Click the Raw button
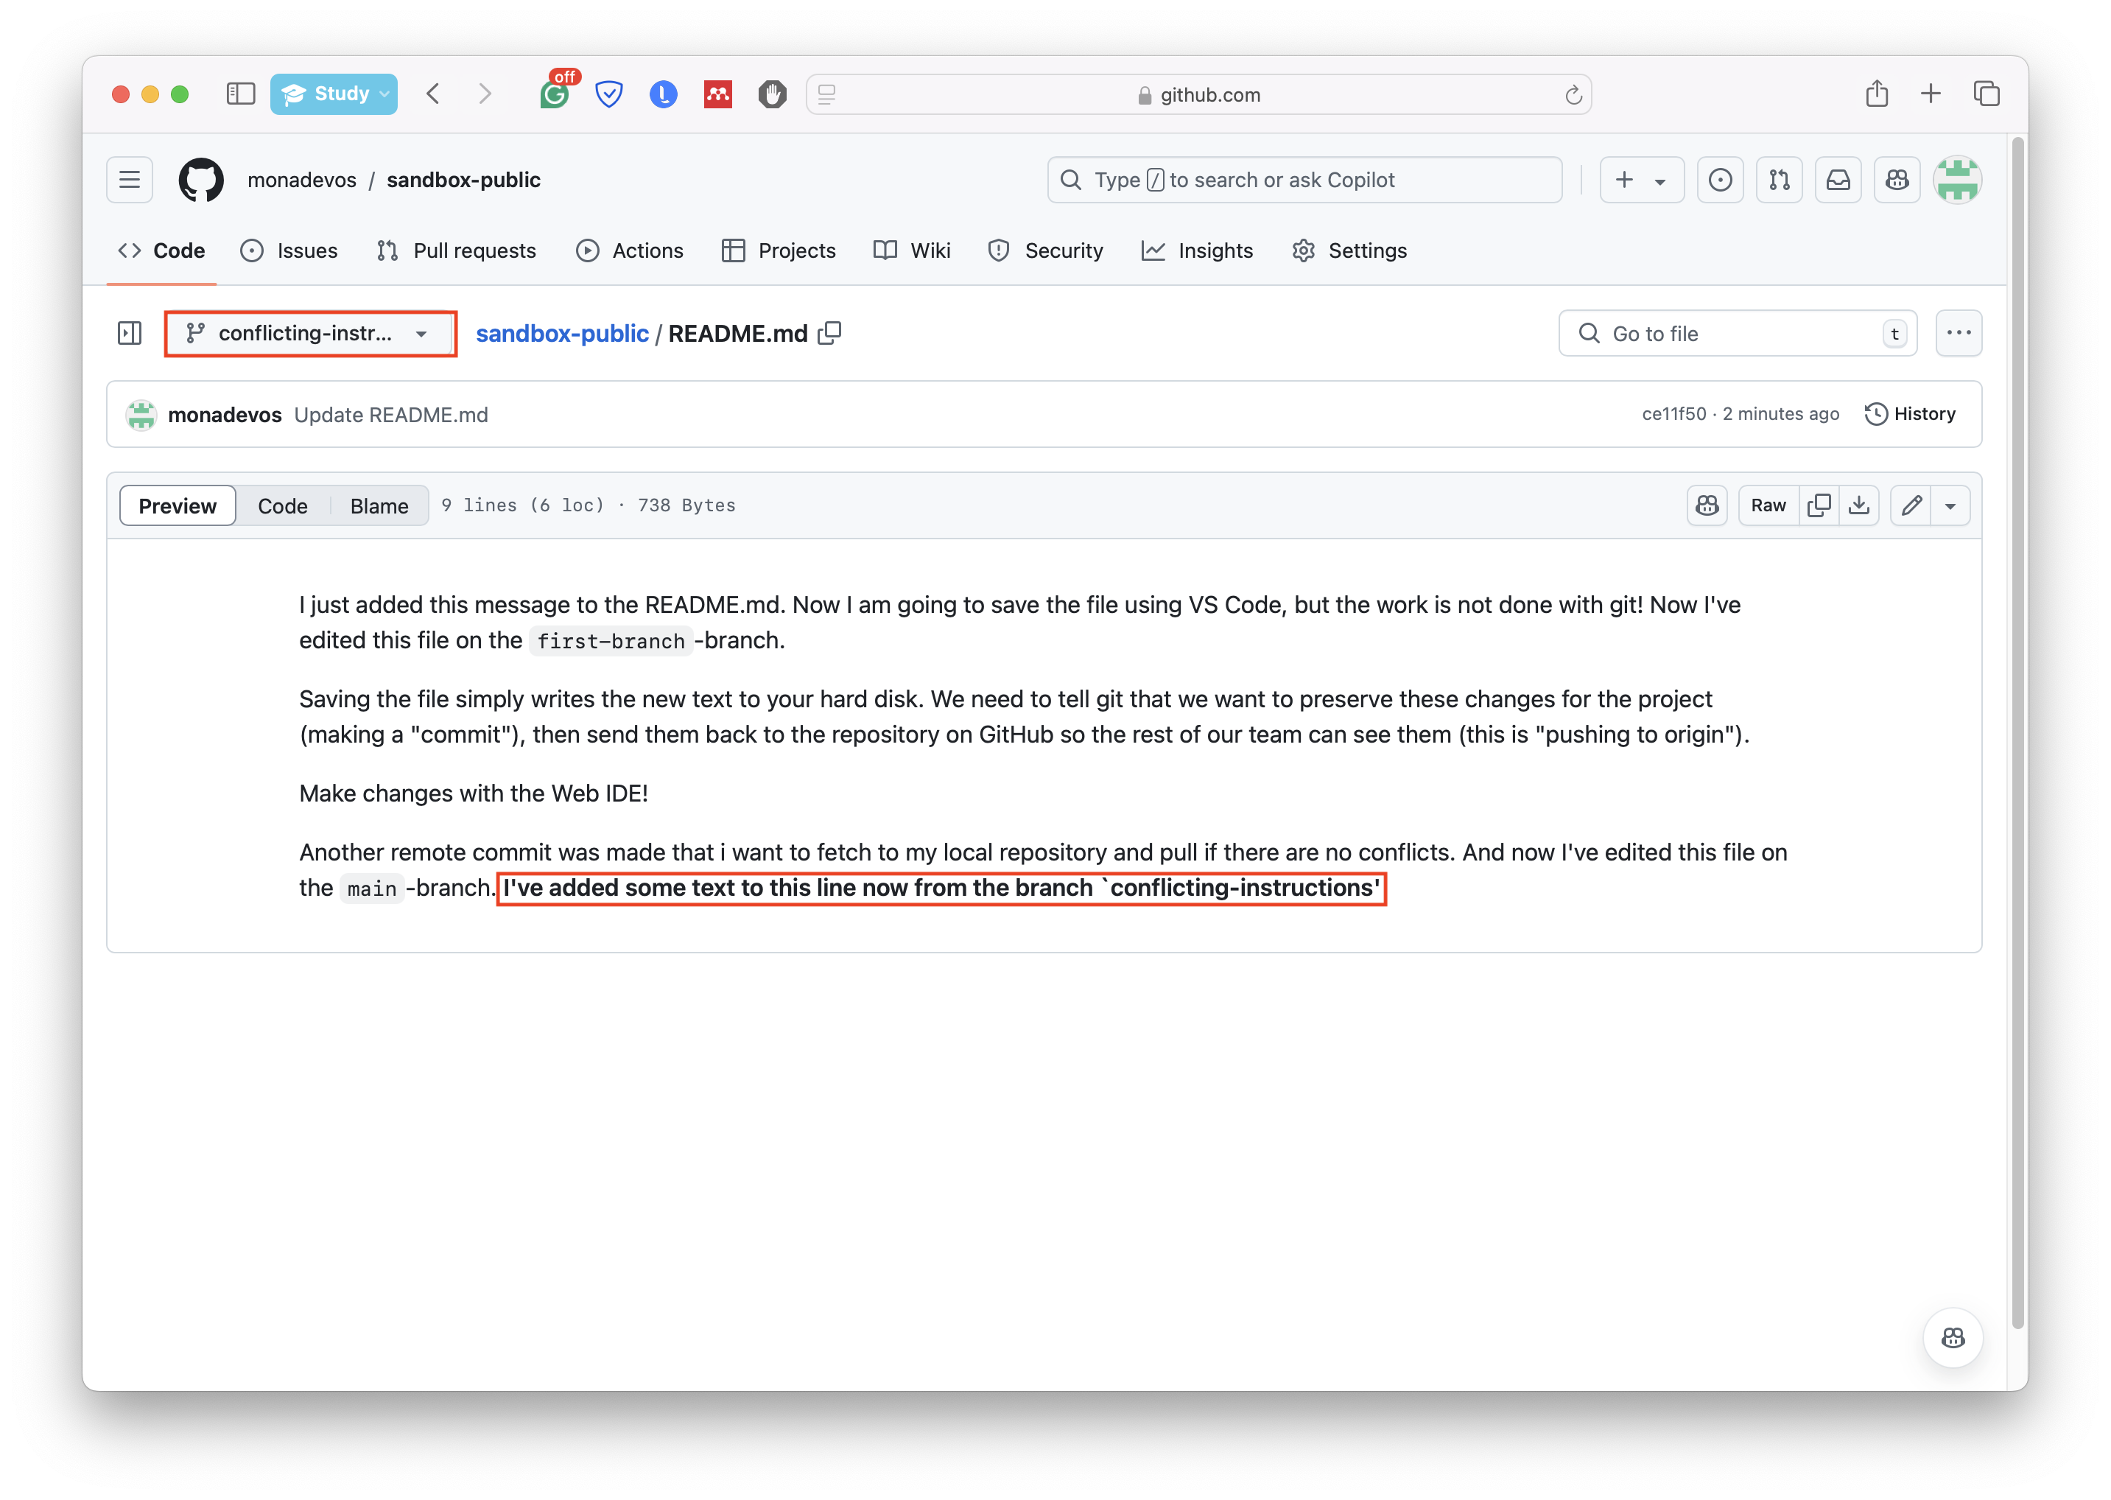This screenshot has height=1500, width=2111. click(x=1768, y=505)
